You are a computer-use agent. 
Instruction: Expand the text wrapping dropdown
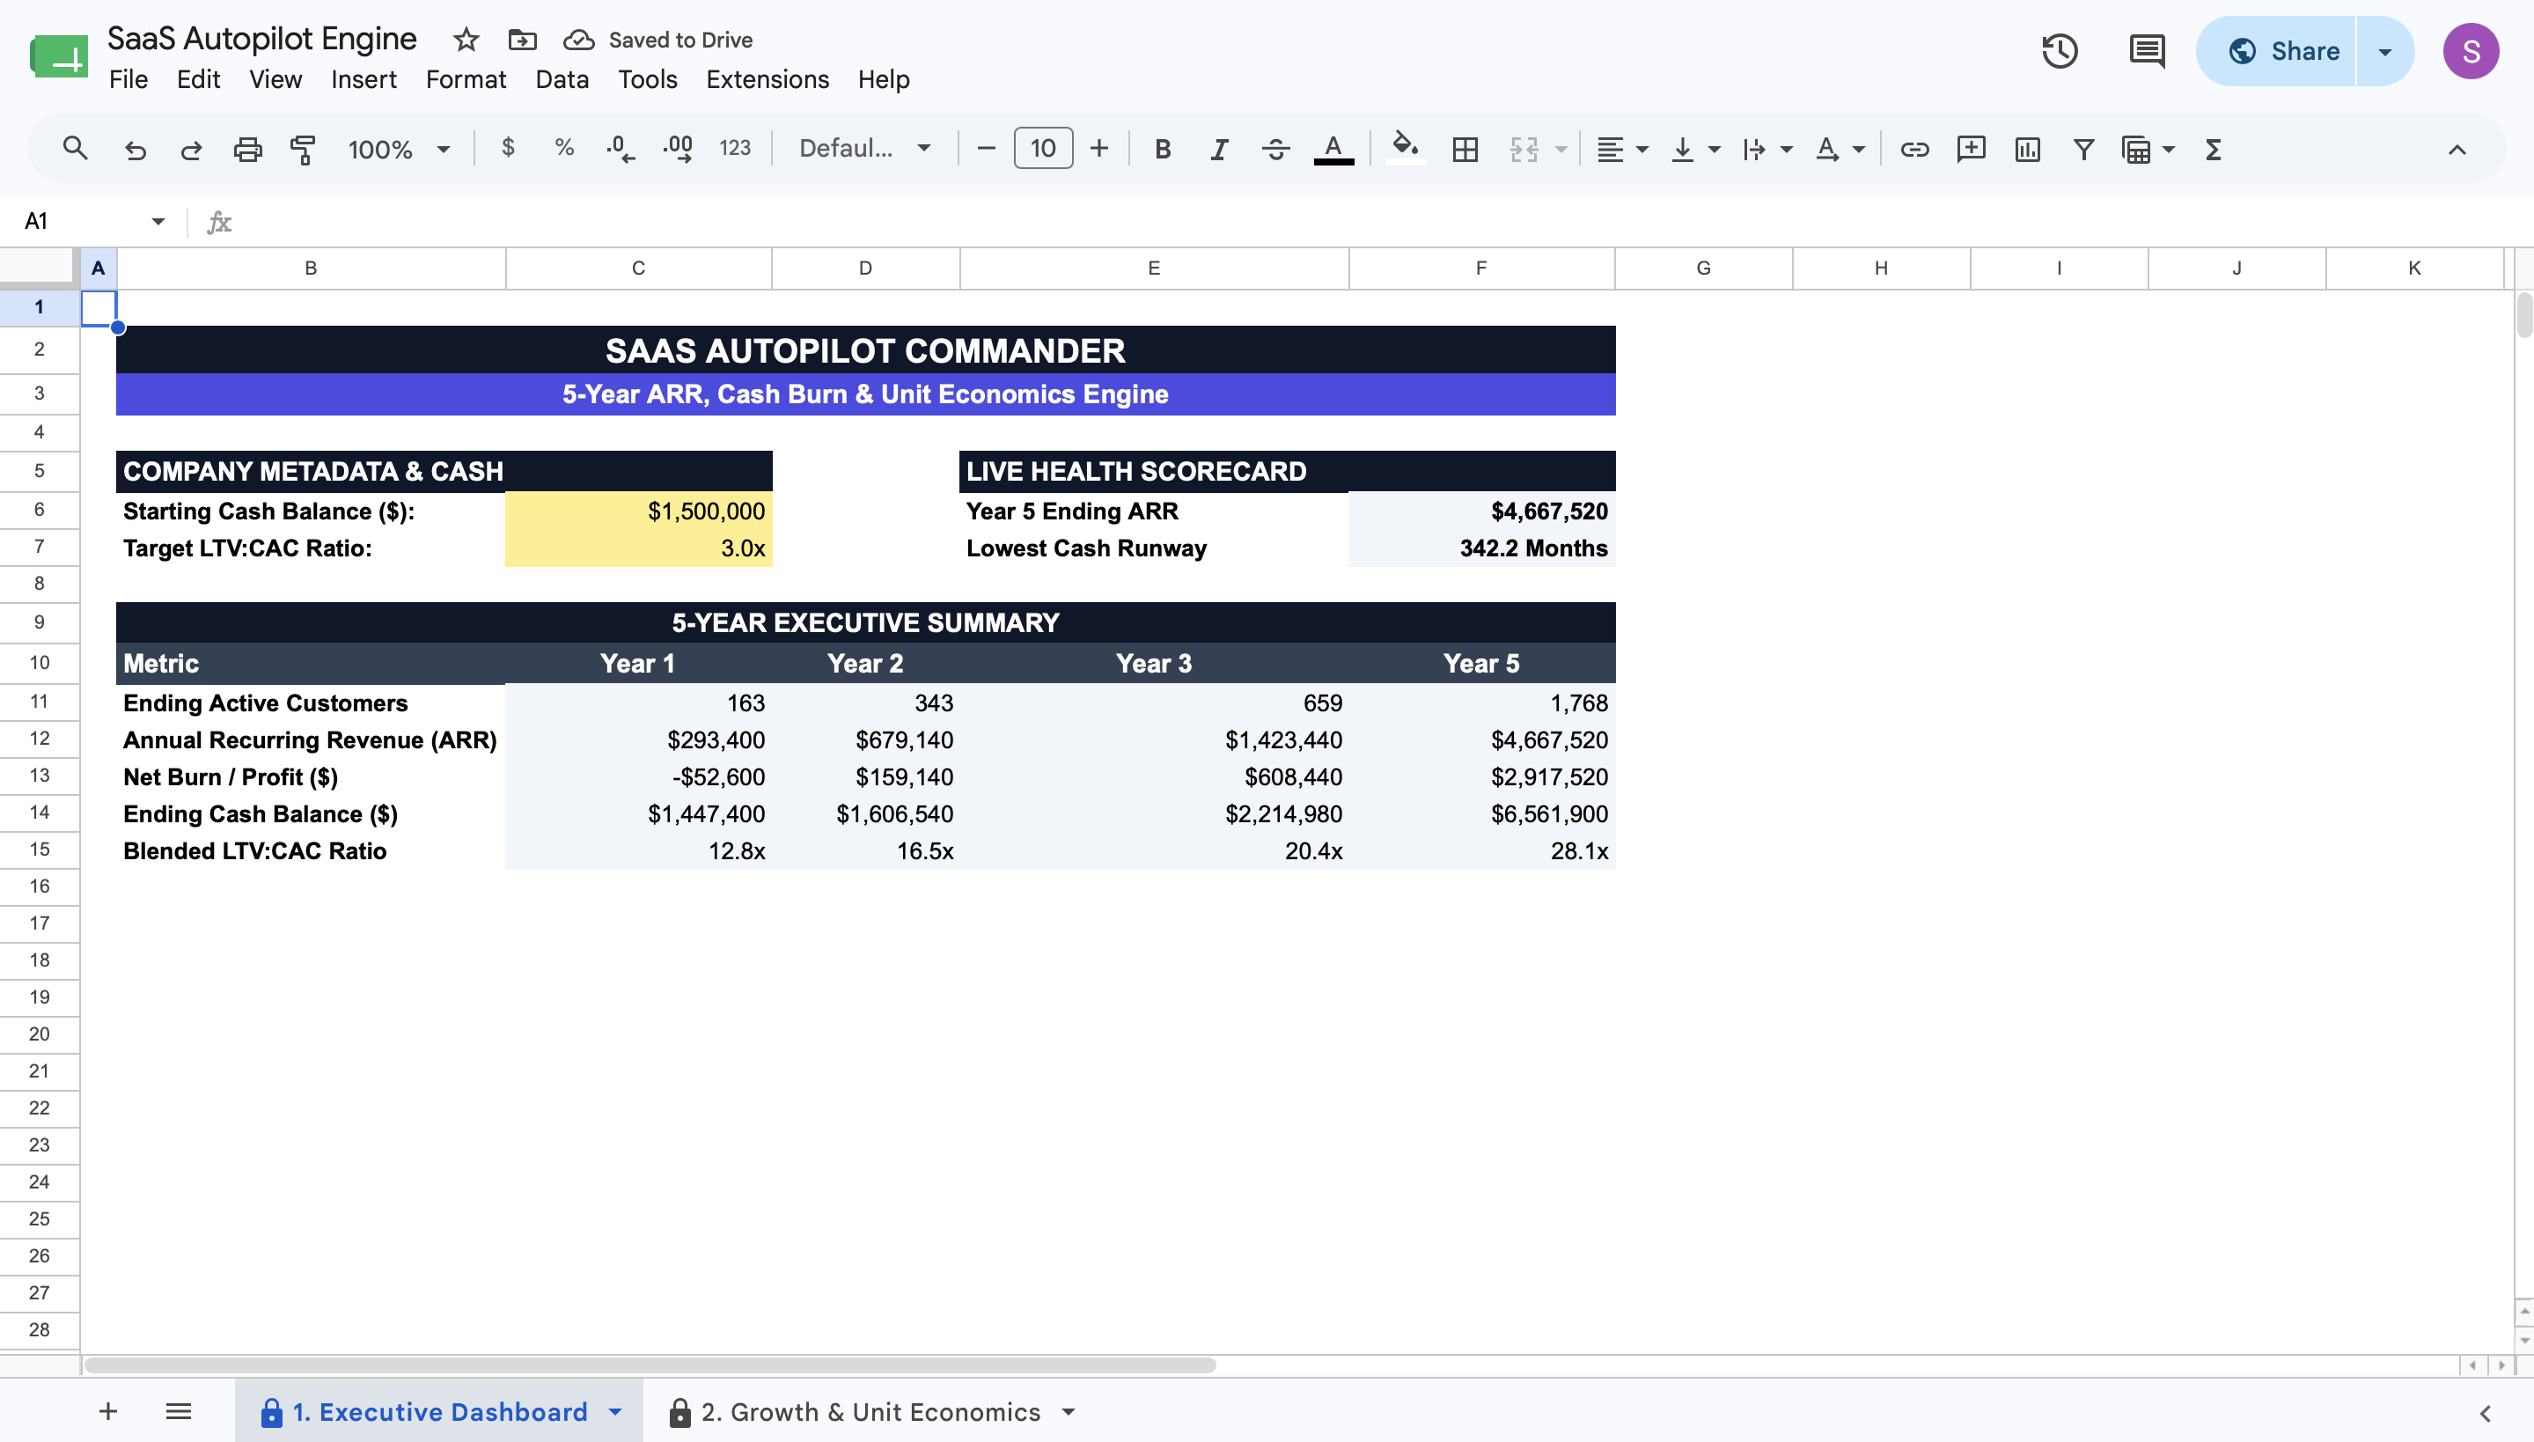[x=1787, y=149]
